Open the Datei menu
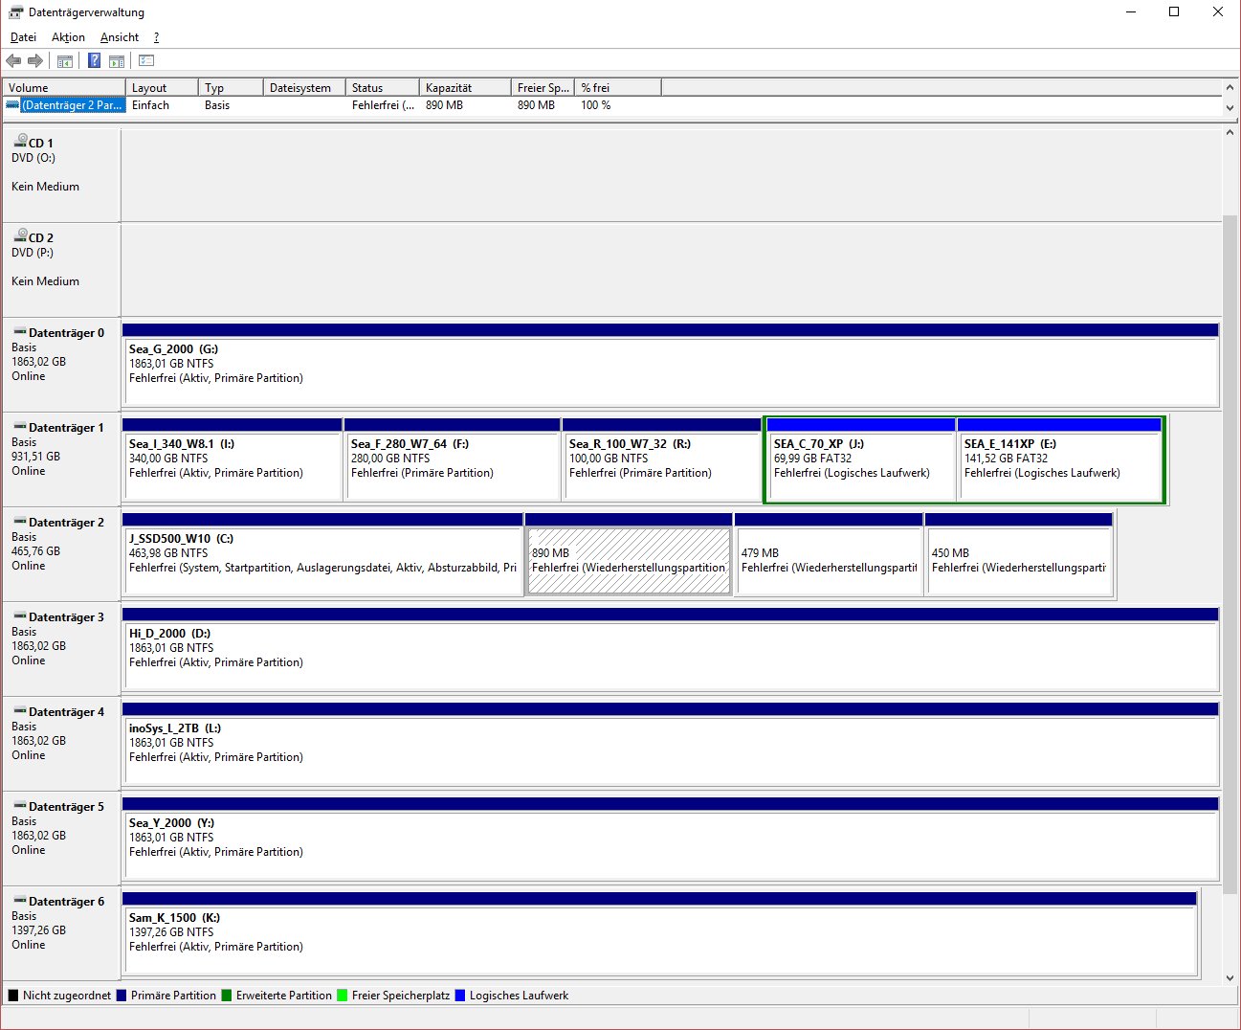 [x=23, y=37]
